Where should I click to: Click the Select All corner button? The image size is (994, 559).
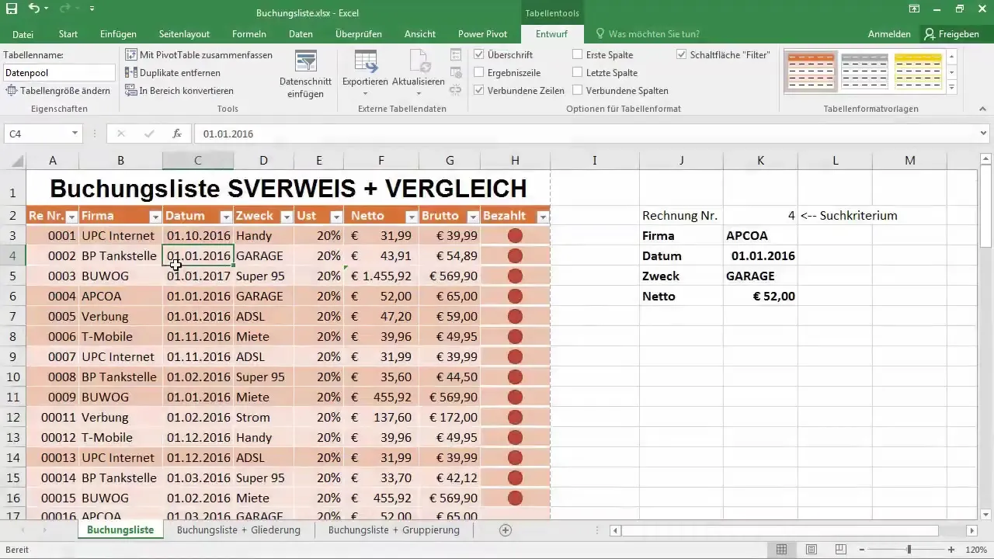12,161
